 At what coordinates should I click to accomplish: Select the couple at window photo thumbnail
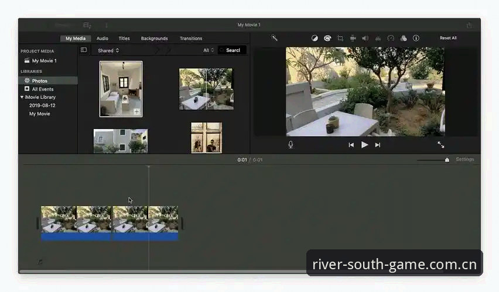pos(207,138)
